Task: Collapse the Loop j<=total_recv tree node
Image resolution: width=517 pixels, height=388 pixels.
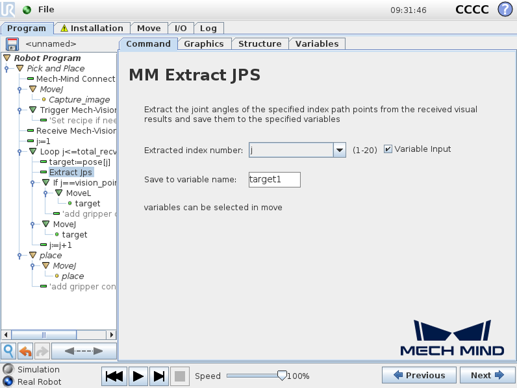Action: [32, 152]
